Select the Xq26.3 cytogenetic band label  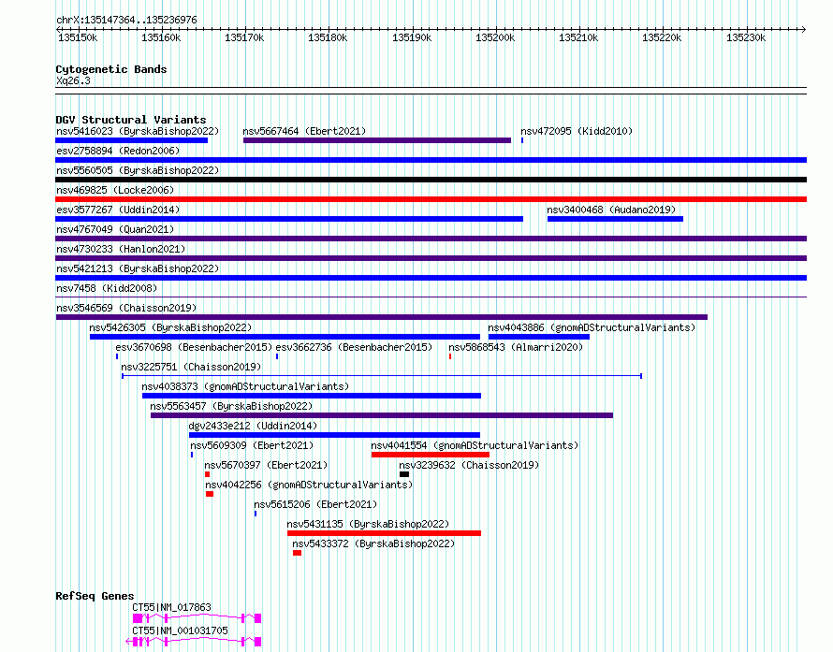click(73, 80)
